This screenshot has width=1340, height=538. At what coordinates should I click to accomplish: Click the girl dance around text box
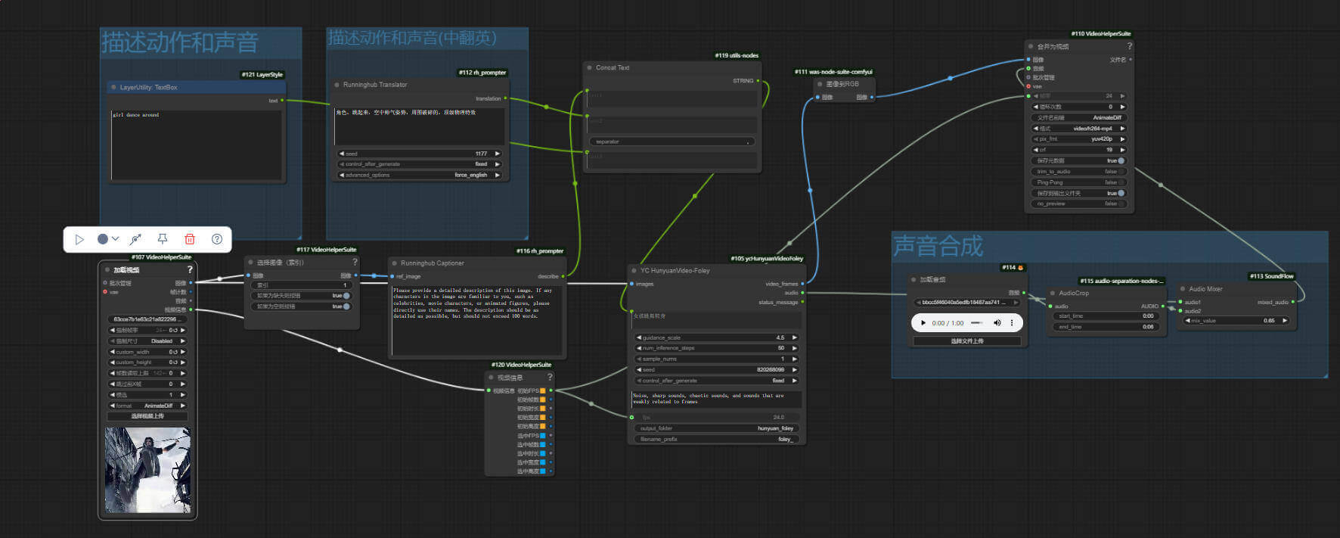(196, 145)
